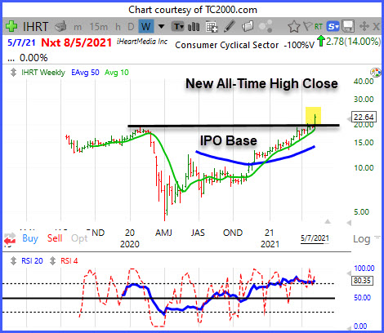Screen dimensions: 384x333
Task: Click the 5/7/2021 date marker
Action: (315, 238)
